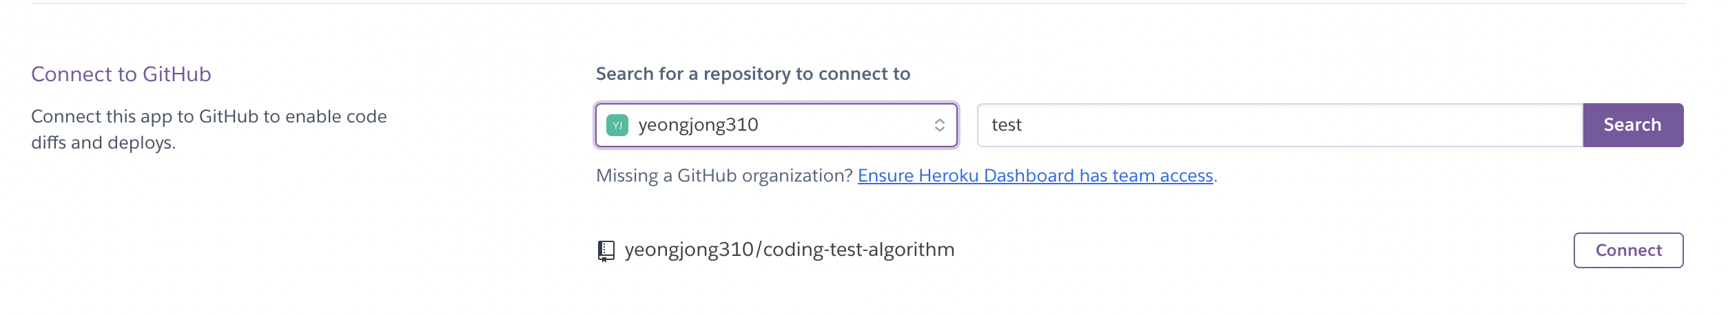Click the coding-test-algorithm repository name text

[858, 250]
